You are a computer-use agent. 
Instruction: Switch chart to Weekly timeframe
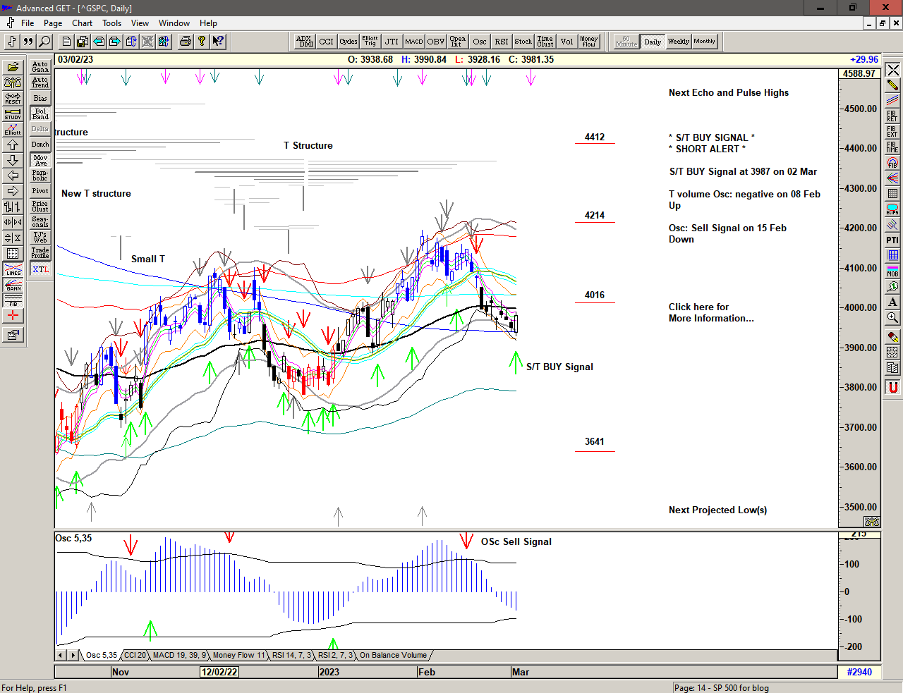pyautogui.click(x=678, y=42)
